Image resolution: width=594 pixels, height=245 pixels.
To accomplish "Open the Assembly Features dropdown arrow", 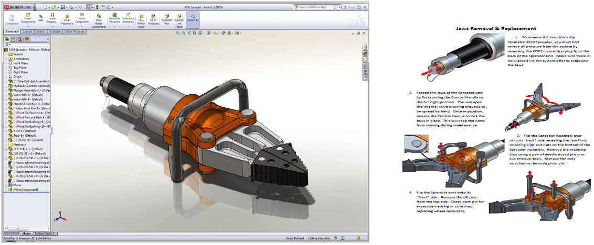I will (114, 28).
